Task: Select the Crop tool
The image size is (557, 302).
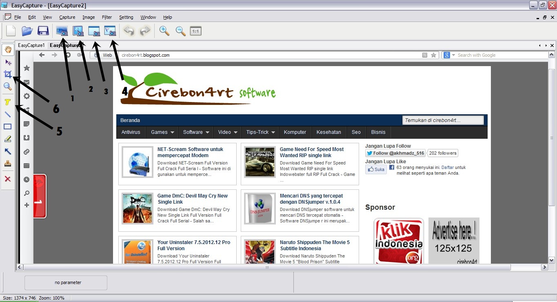Action: [7, 74]
